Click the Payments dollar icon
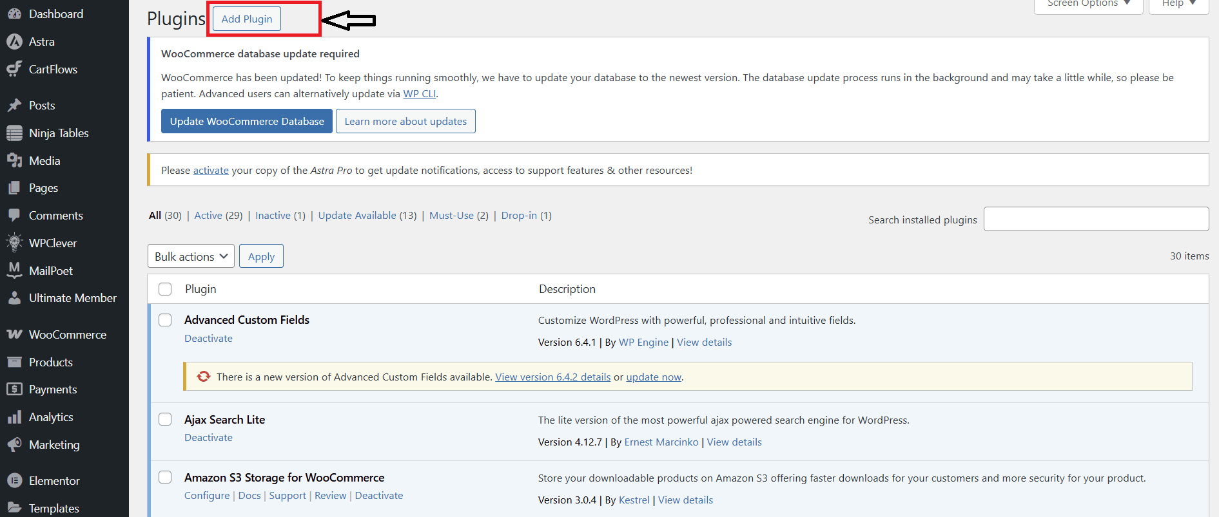Screen dimensions: 1219x517 [x=14, y=389]
